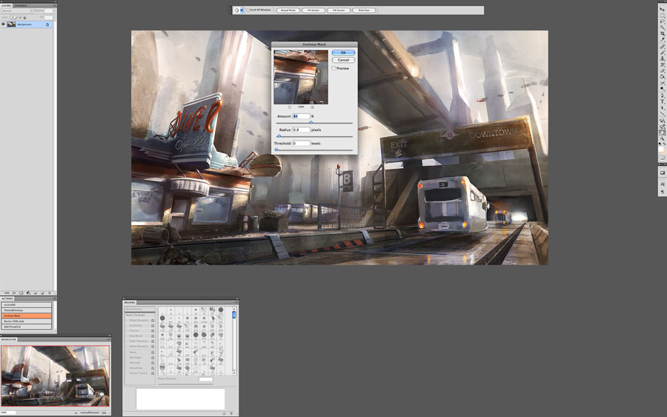Select the Brushes panel tab

coord(130,303)
